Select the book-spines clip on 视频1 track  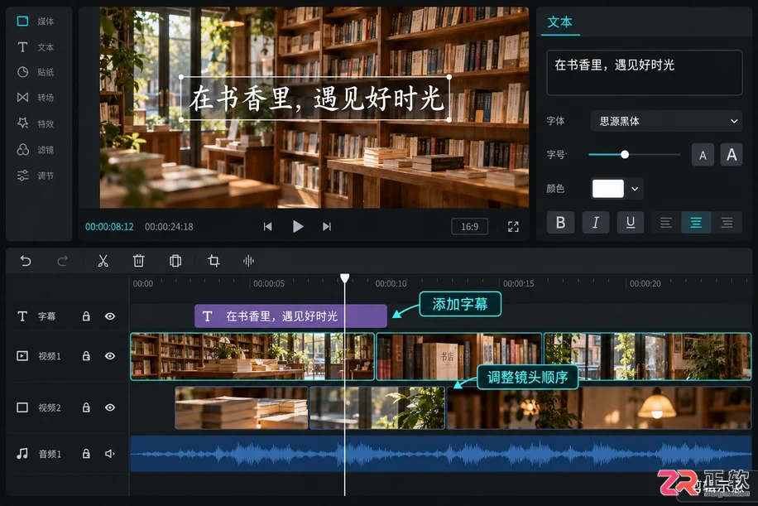459,356
